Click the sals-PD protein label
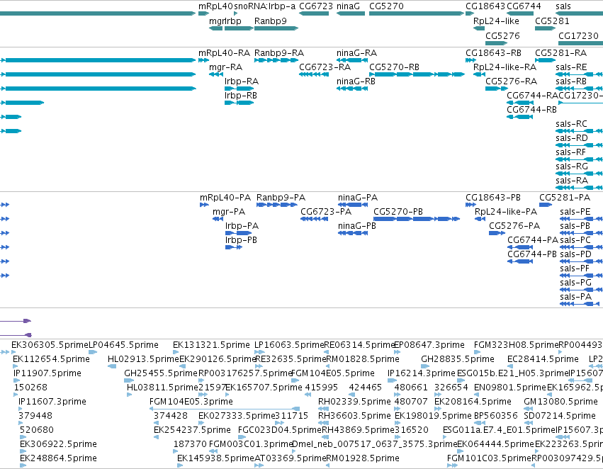This screenshot has height=469, width=603. point(575,254)
